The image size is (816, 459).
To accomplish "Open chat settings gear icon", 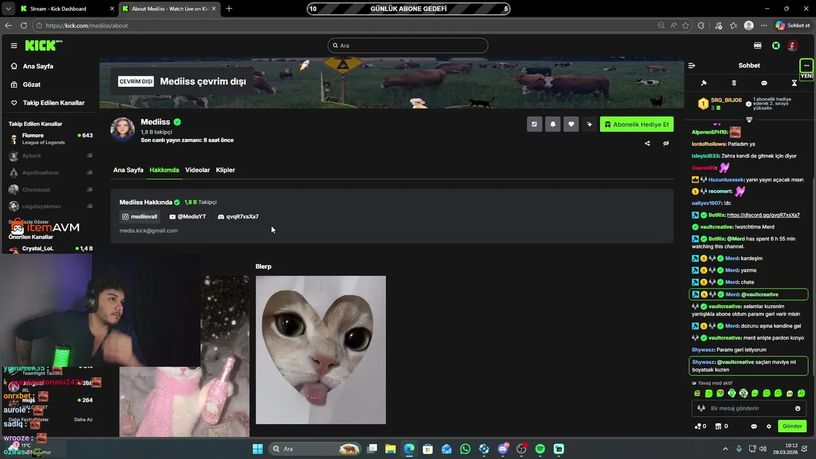I will pos(769,426).
